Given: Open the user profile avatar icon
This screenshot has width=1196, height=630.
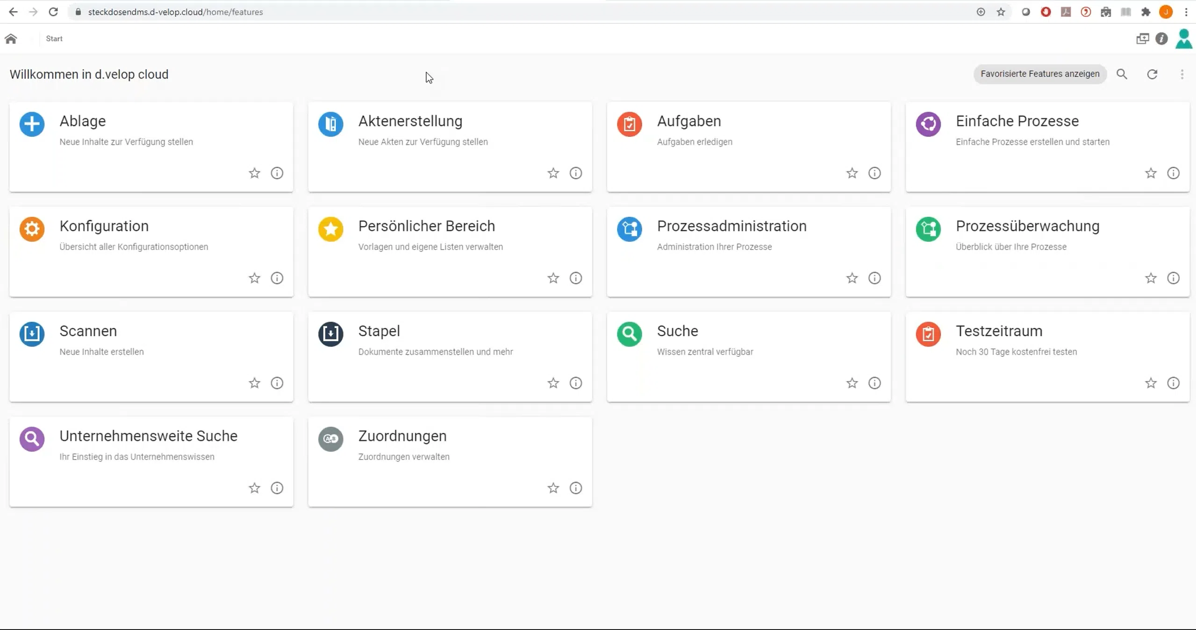Looking at the screenshot, I should pyautogui.click(x=1184, y=39).
